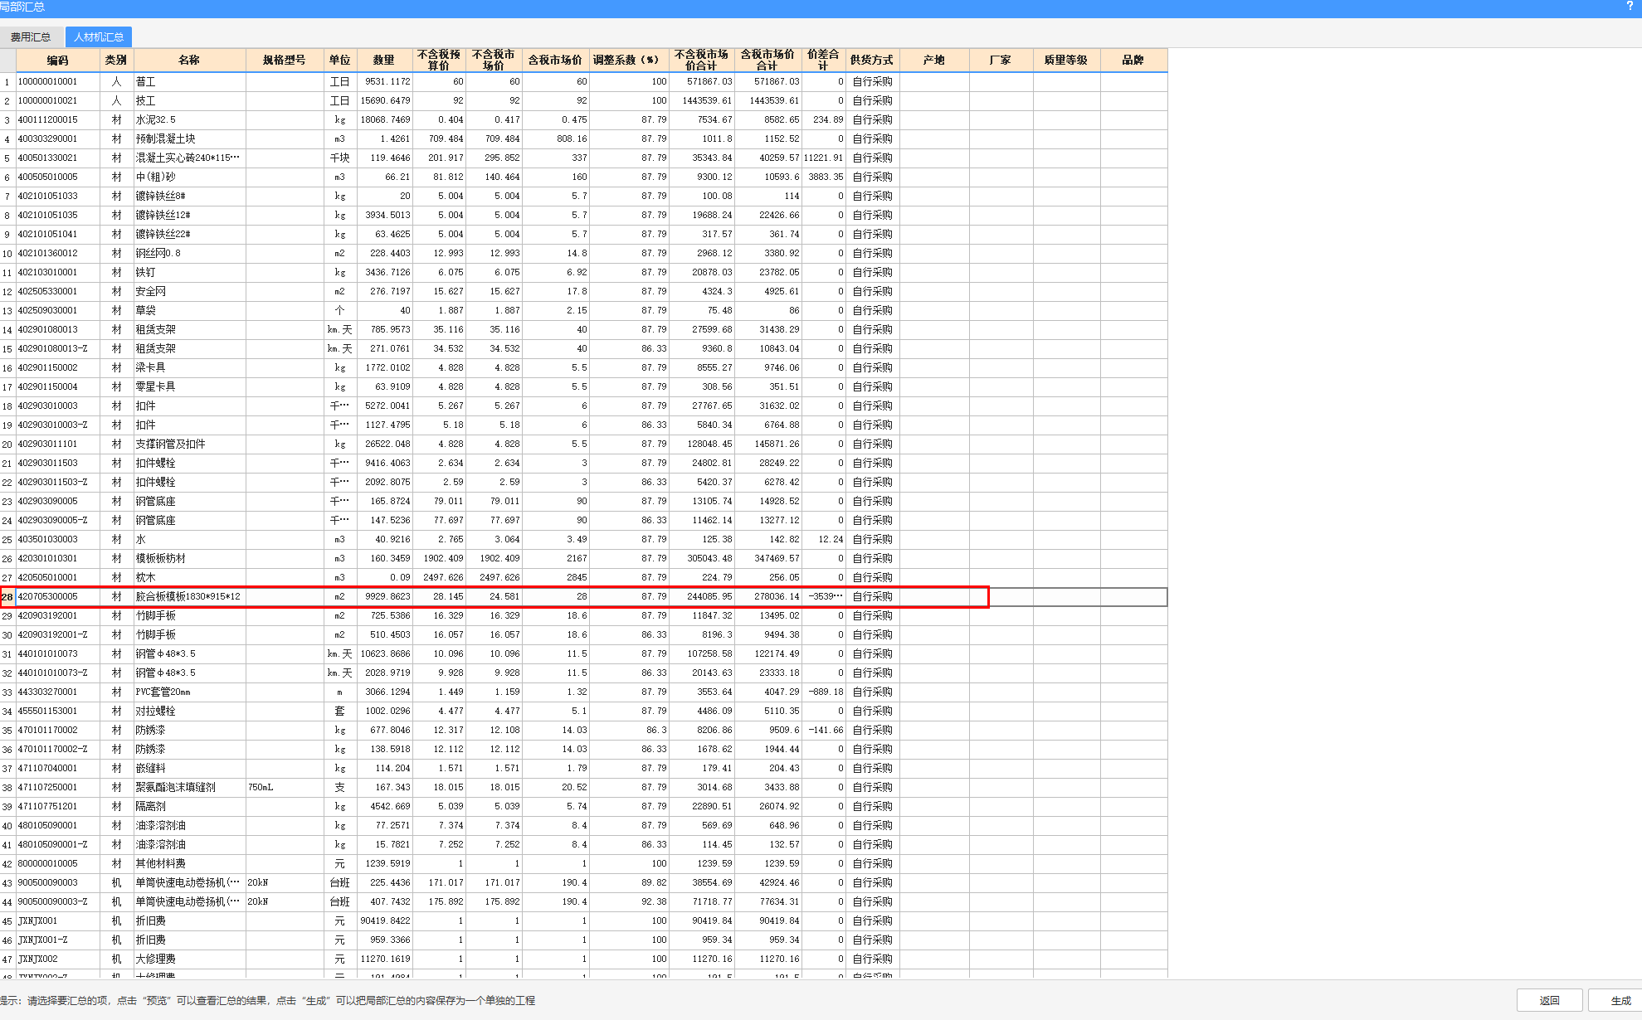1642x1020 pixels.
Task: Select the 支撑钢管及扣件 name cell
Action: tap(189, 444)
